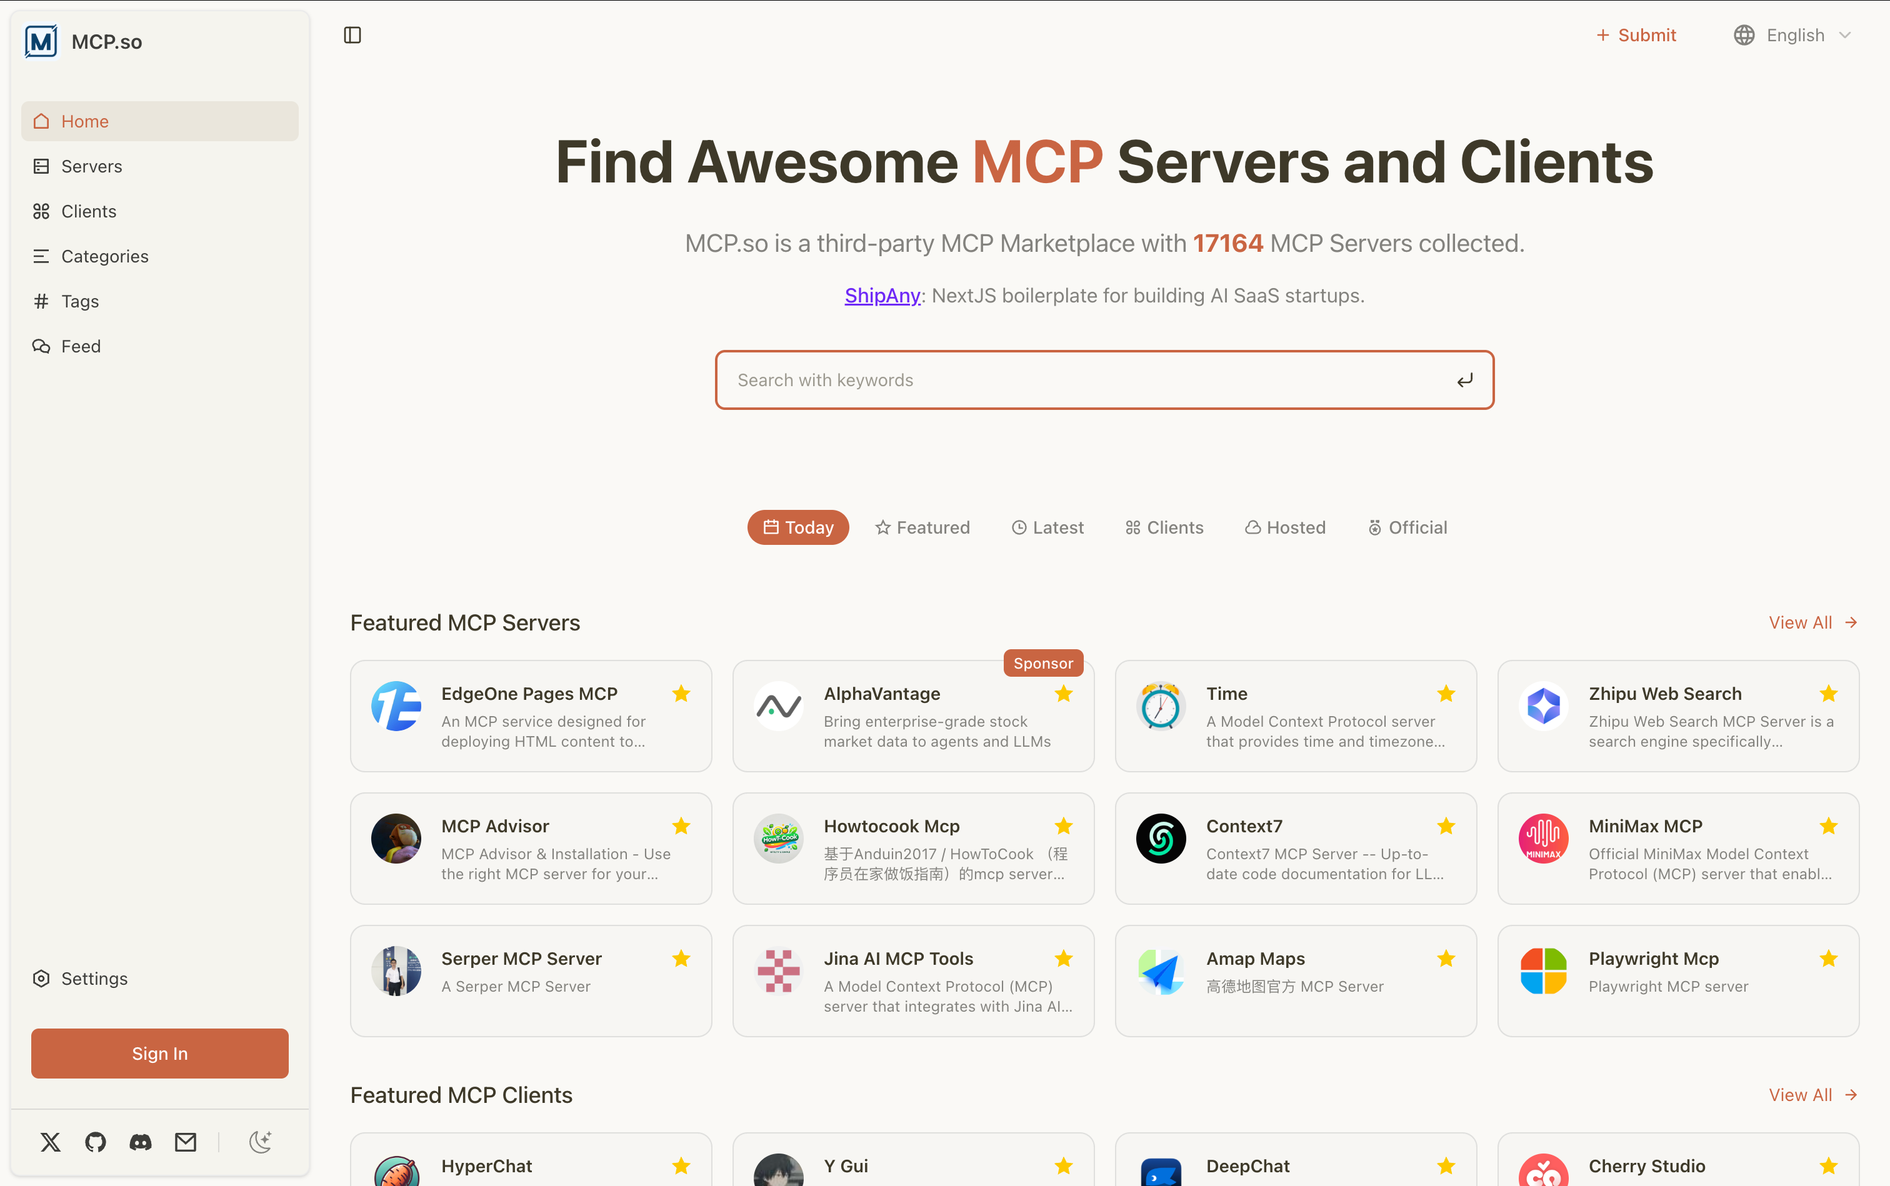Open the GitHub link icon

click(x=96, y=1142)
